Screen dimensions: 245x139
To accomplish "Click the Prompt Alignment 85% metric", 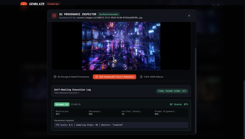I will [165, 113].
